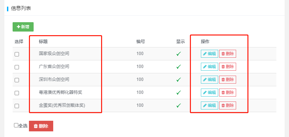Tick the checkbox beside 深圳市众创空间
Screen dimensions: 289x137
click(x=17, y=80)
